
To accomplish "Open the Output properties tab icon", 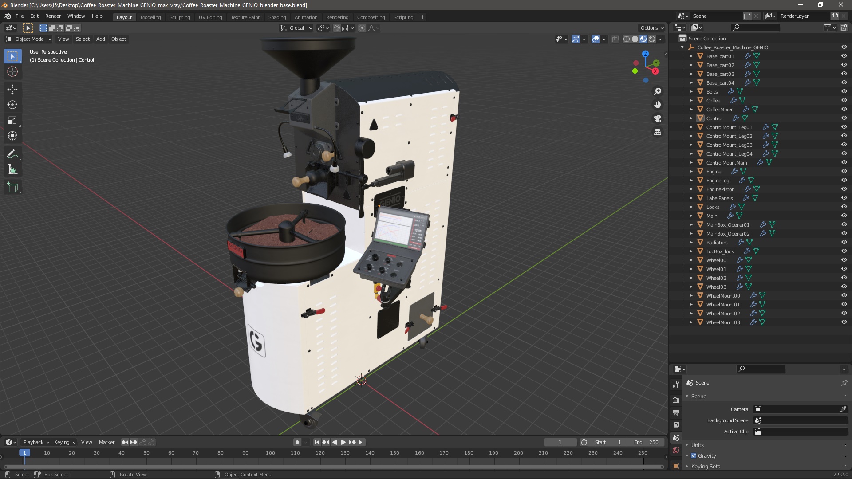I will (x=676, y=412).
